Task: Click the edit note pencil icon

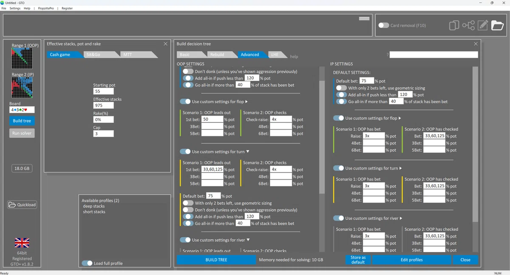Action: pos(483,26)
